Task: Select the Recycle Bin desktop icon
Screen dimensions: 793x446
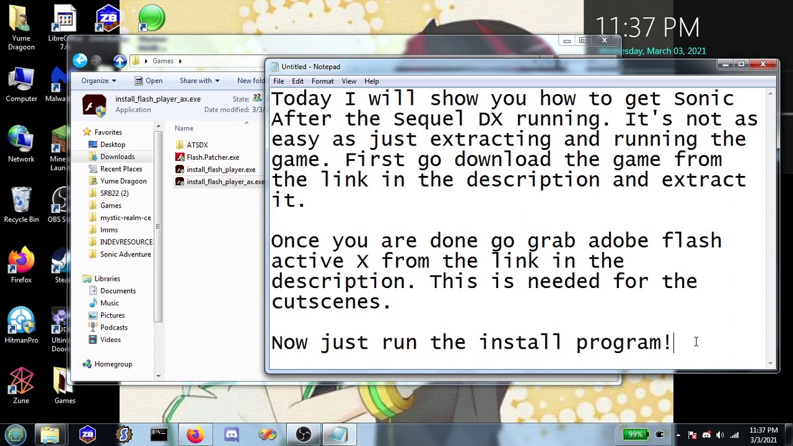Action: click(21, 204)
